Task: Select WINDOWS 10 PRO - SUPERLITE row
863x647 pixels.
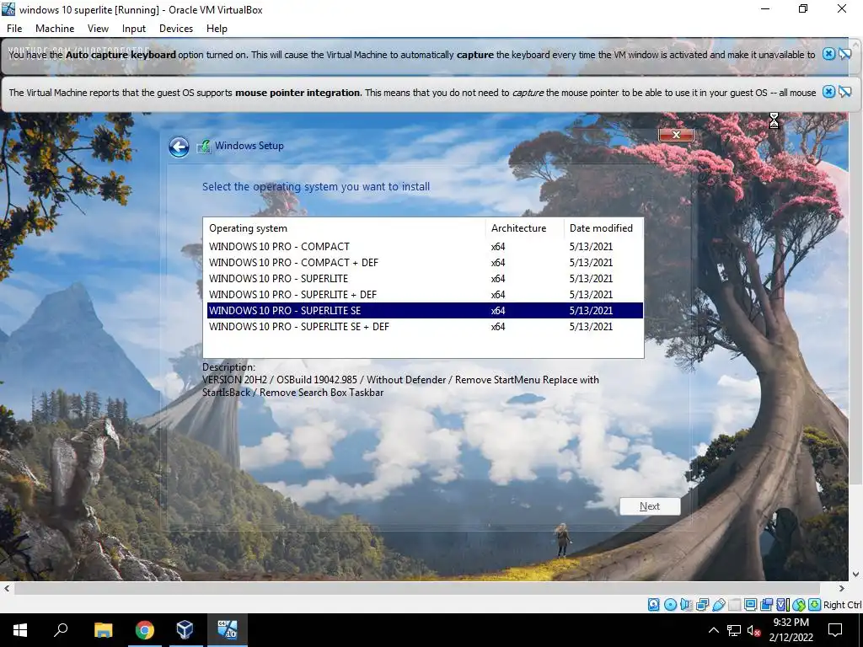Action: [x=425, y=278]
